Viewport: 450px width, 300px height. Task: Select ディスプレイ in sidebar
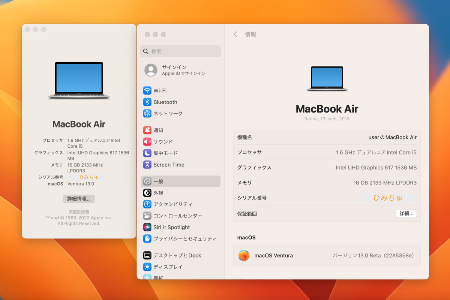(168, 267)
